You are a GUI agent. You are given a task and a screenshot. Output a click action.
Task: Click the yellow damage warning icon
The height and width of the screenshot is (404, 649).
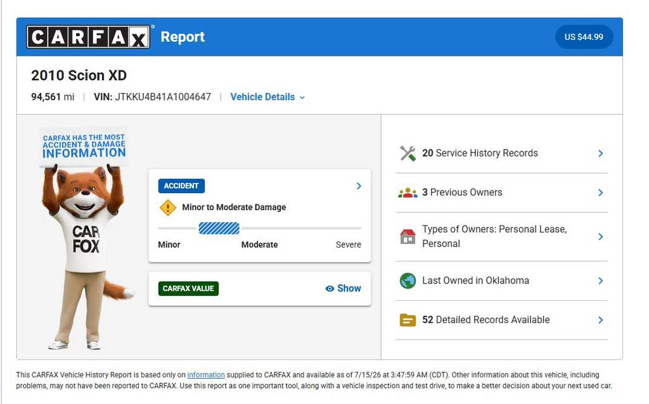tap(167, 208)
